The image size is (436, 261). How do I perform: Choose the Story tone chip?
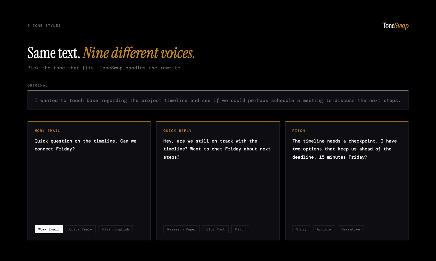tap(301, 229)
